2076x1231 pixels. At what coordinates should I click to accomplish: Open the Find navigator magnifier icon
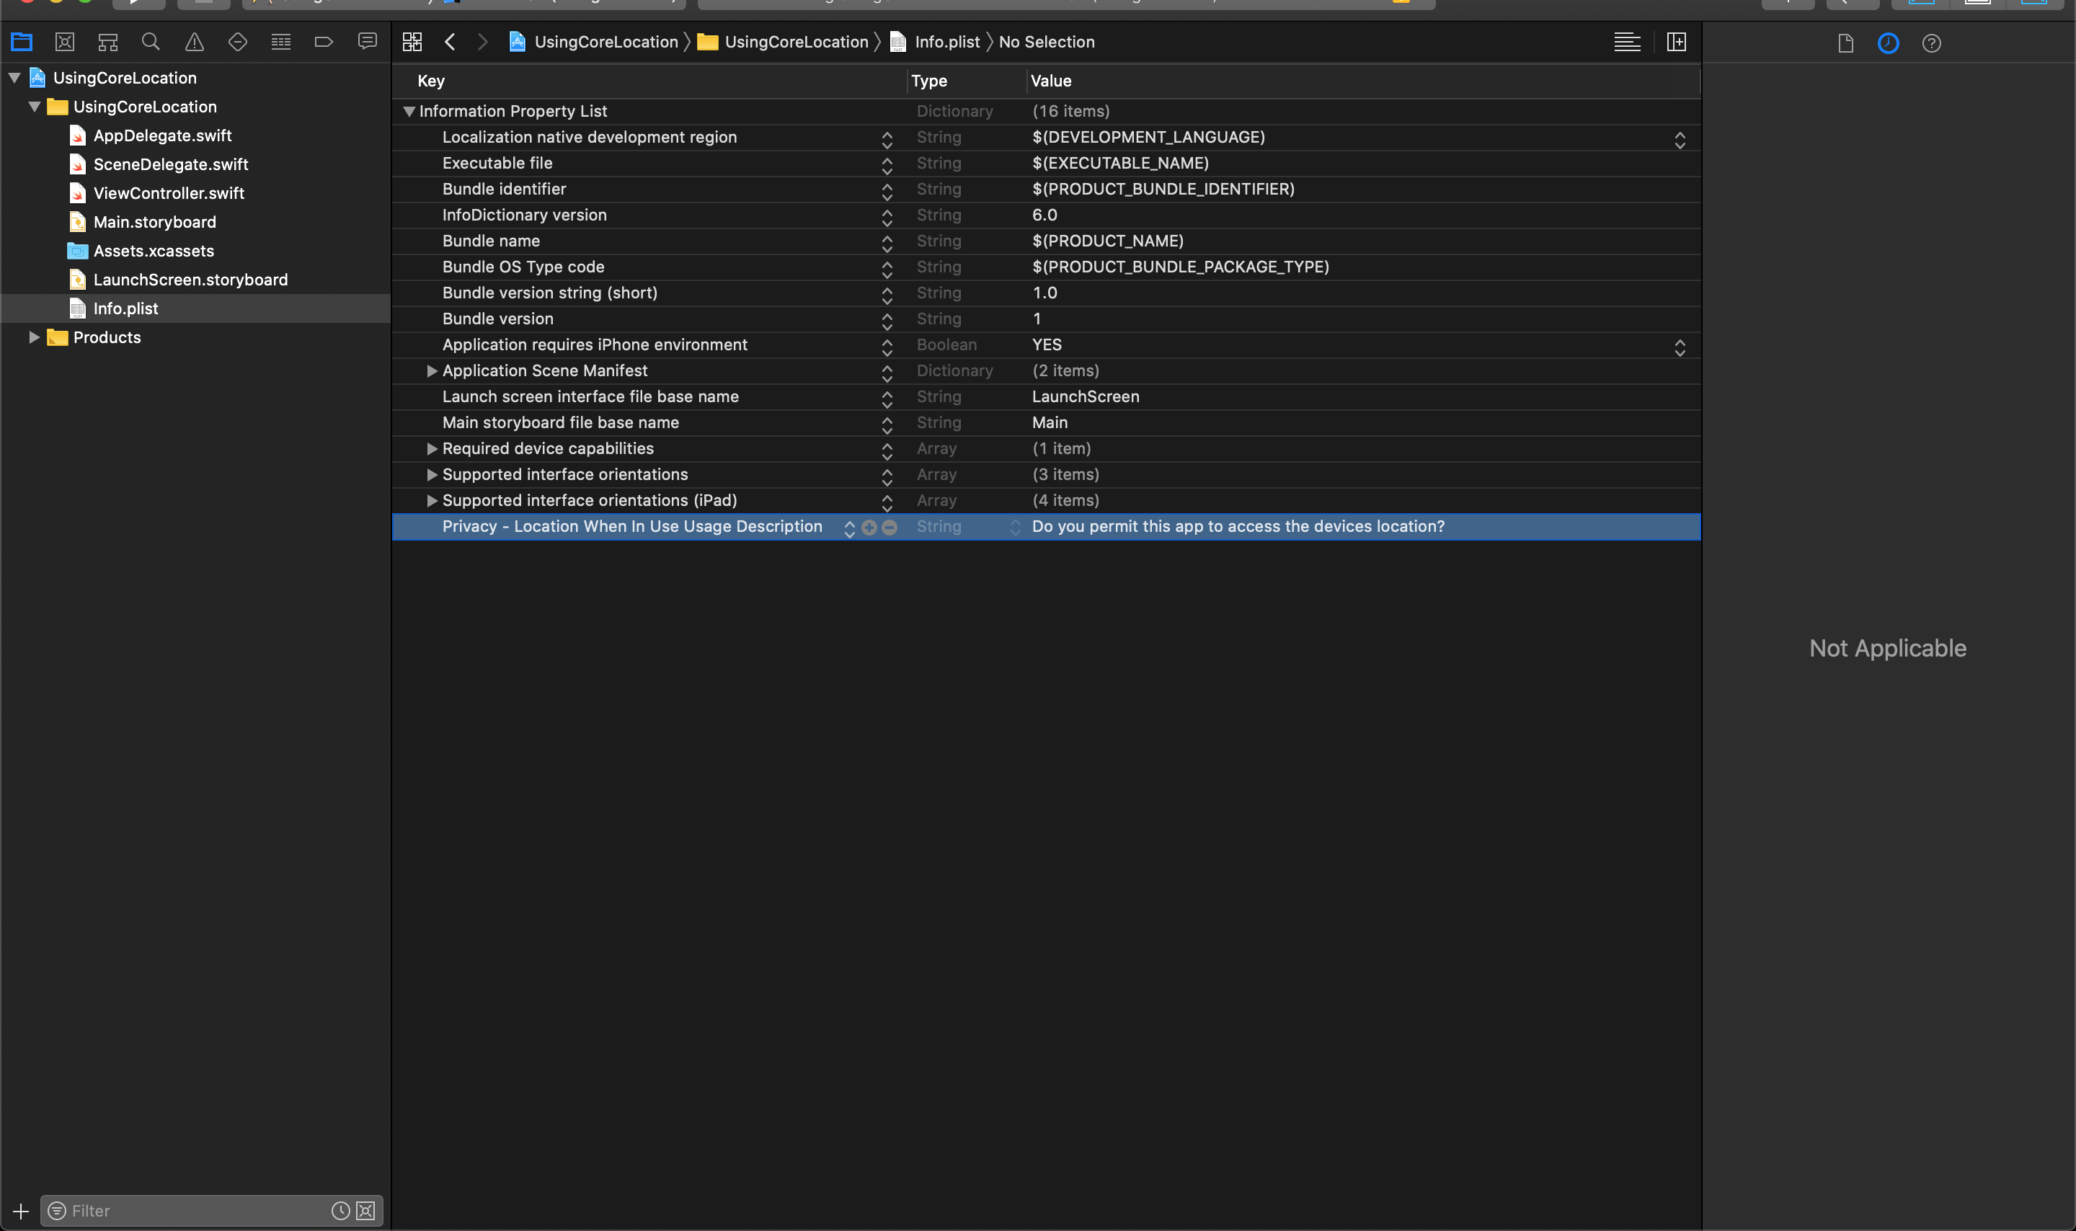pos(151,42)
